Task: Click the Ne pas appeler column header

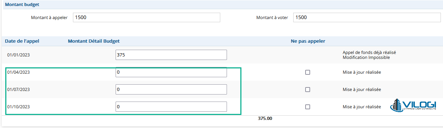Action: point(308,41)
